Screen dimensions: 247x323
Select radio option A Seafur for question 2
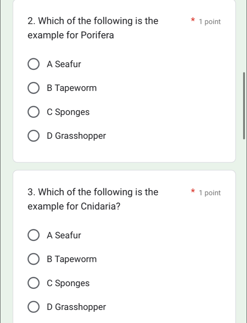34,64
